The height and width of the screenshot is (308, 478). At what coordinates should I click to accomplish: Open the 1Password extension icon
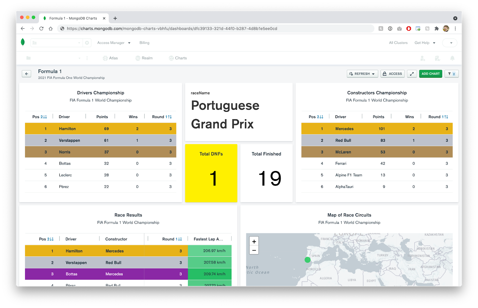click(390, 28)
